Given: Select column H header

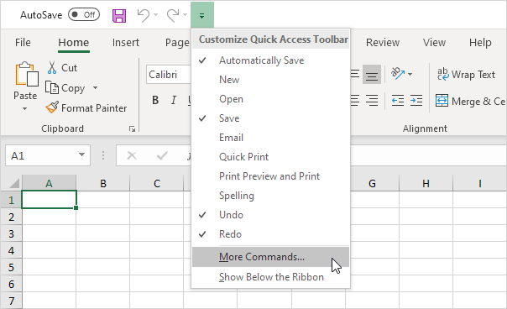Looking at the screenshot, I should pos(426,183).
